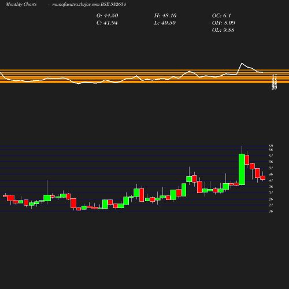The height and width of the screenshot is (289, 289).
Task: Click the price axis label 21
Action: pos(271,205)
